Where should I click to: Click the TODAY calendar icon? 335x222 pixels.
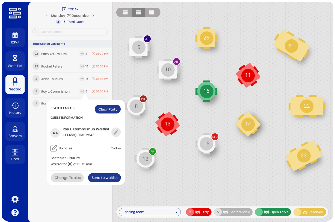64,9
